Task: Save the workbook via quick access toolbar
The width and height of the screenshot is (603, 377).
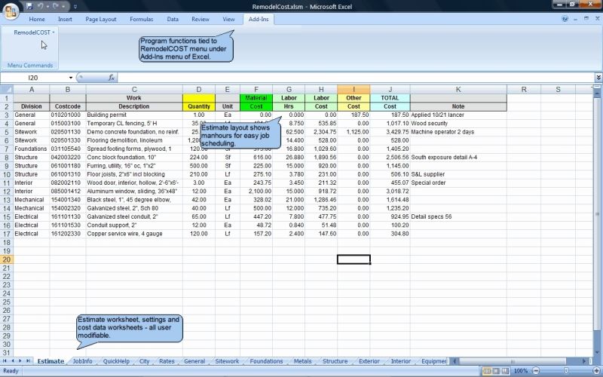Action: pyautogui.click(x=29, y=6)
